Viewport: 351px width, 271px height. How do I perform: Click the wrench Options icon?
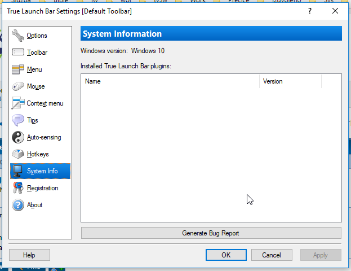pyautogui.click(x=18, y=36)
